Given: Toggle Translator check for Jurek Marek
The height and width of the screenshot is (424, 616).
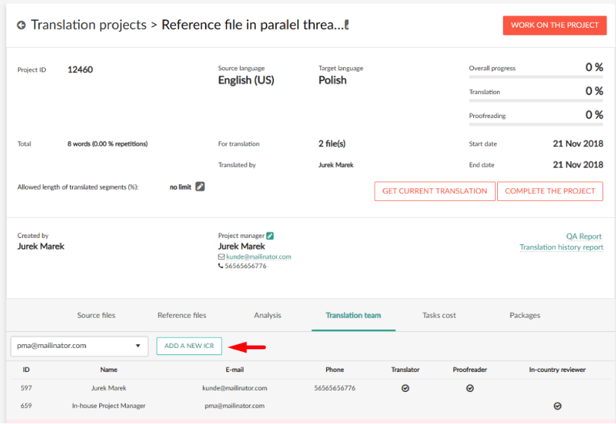Looking at the screenshot, I should click(x=405, y=388).
